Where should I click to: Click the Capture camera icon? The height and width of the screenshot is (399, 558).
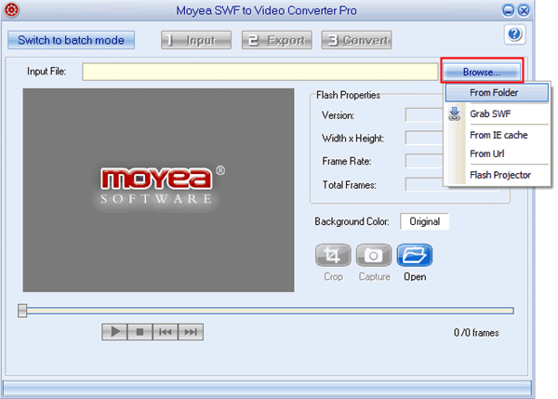[x=374, y=255]
